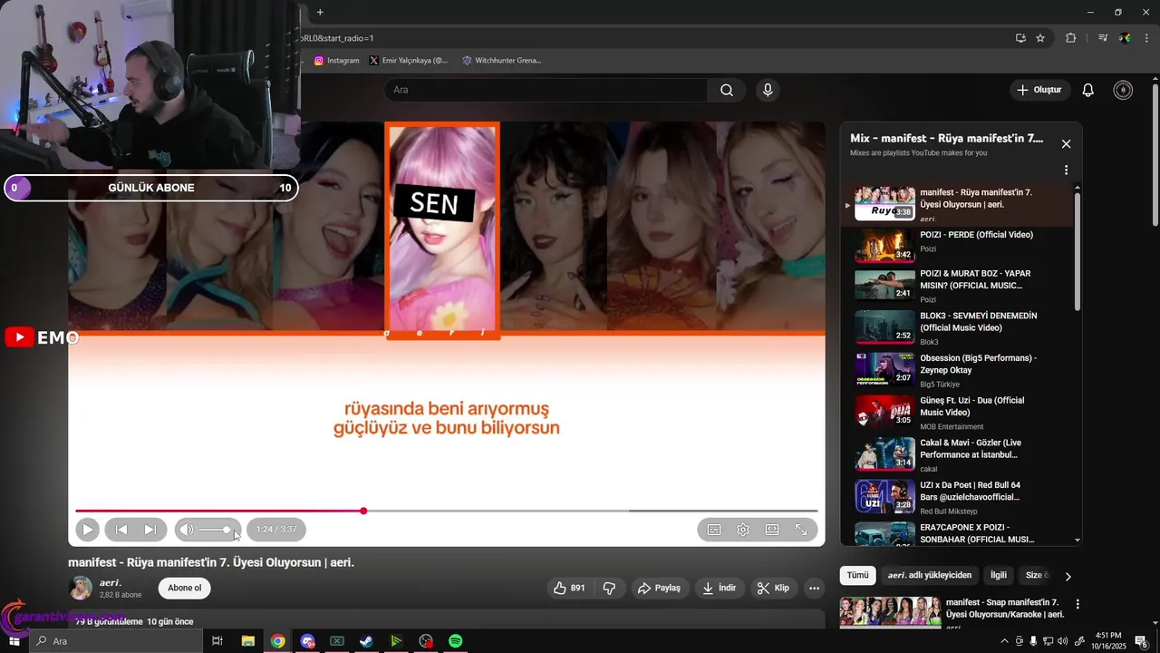This screenshot has width=1160, height=653.
Task: Open Mix playlist three-dot options menu
Action: point(1066,170)
